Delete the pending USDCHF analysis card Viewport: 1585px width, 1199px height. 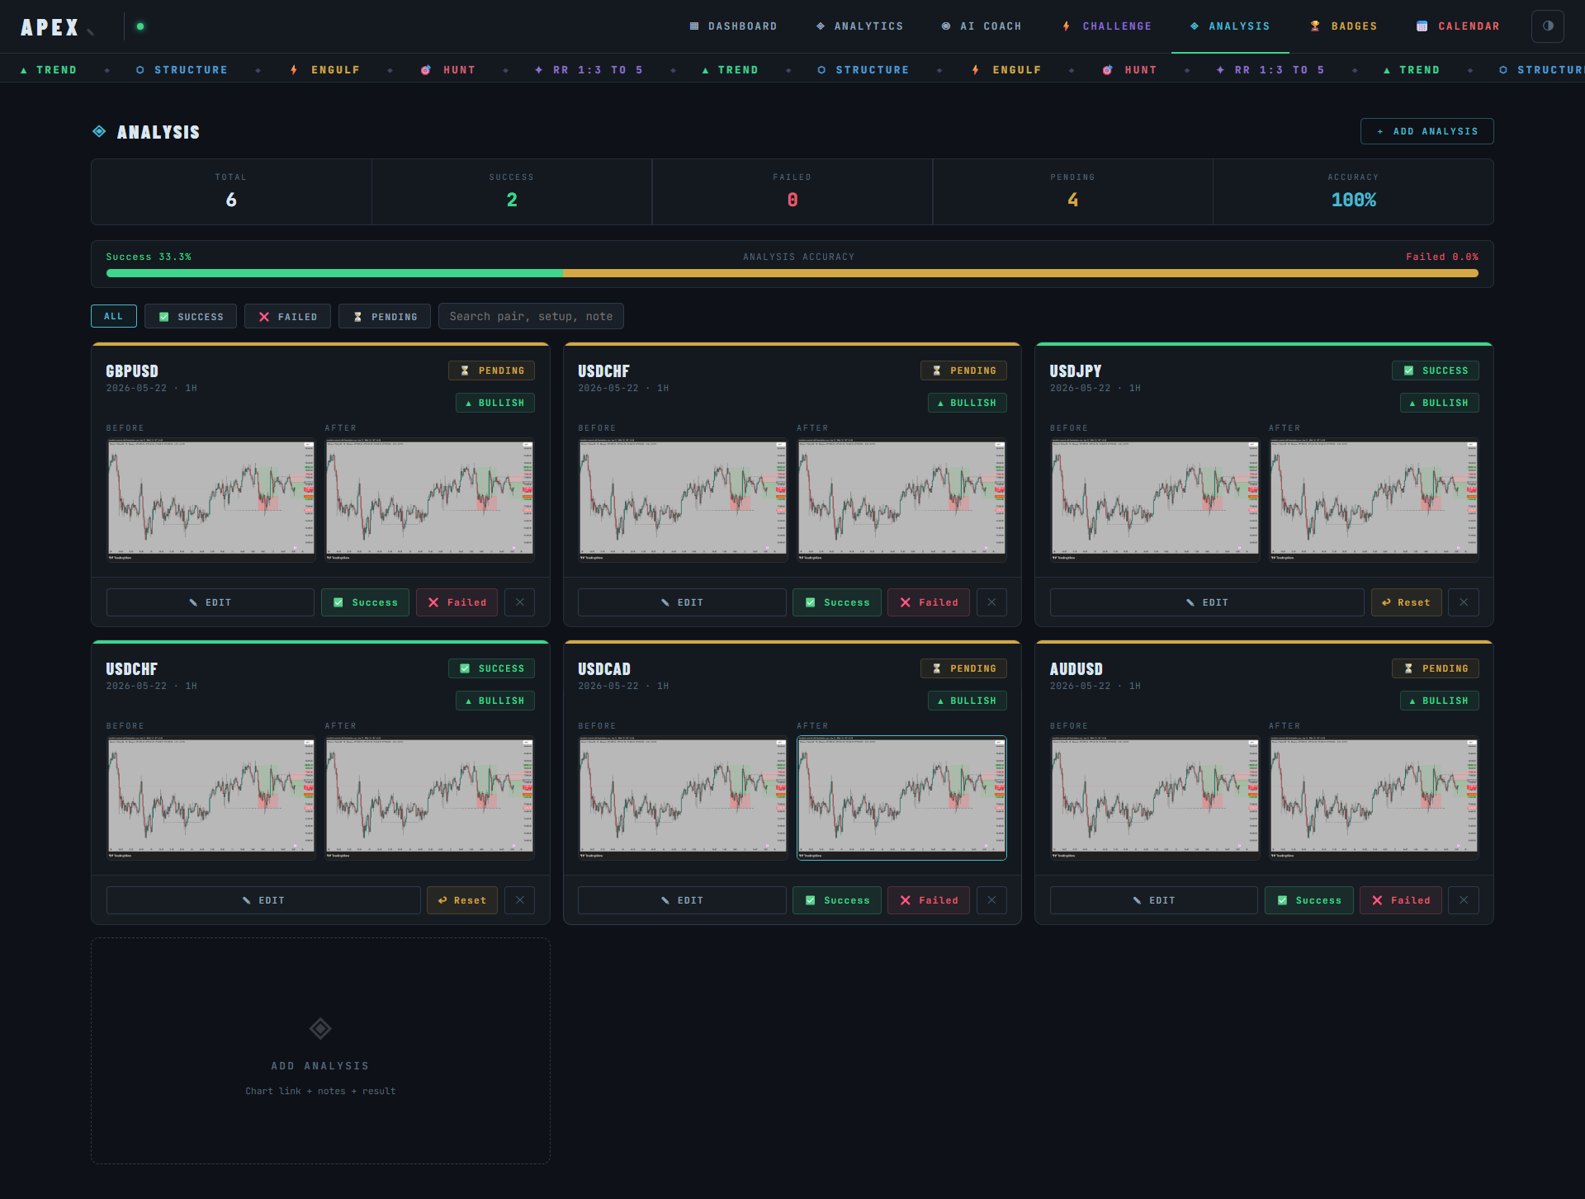point(991,602)
